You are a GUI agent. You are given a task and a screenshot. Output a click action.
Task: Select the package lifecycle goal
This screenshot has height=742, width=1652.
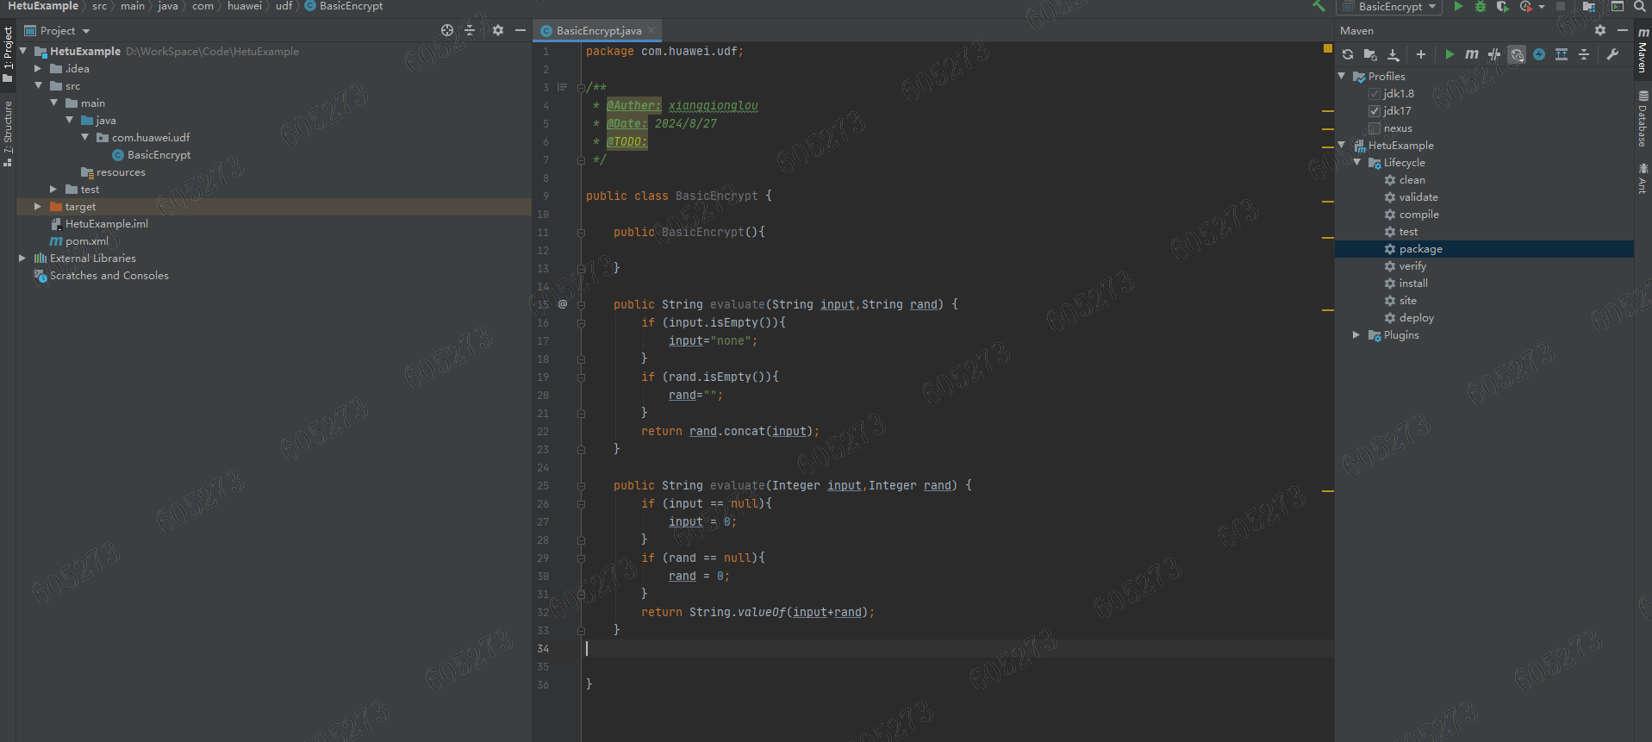[x=1420, y=249]
